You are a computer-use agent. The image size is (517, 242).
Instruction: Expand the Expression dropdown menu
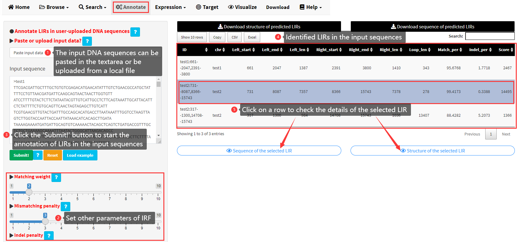(x=170, y=7)
